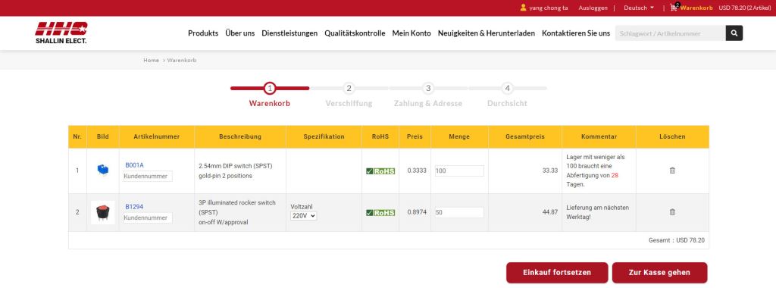Open the red rocker switch thumbnail
Viewport: 776px width, 288px height.
(x=103, y=212)
